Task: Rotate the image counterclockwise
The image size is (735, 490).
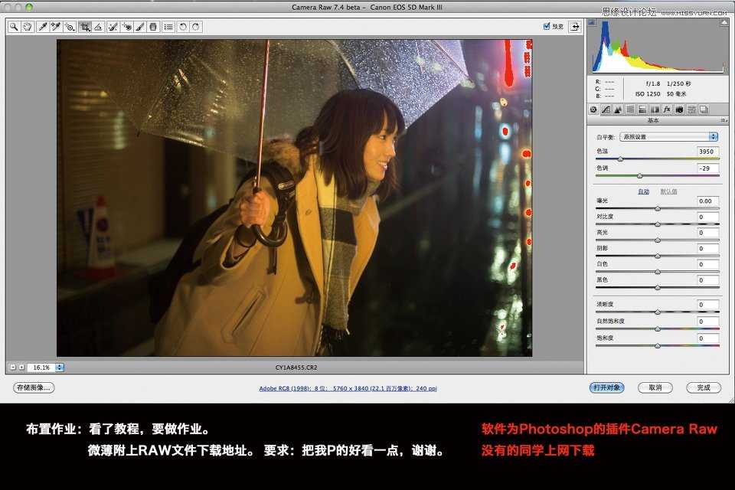Action: (185, 27)
